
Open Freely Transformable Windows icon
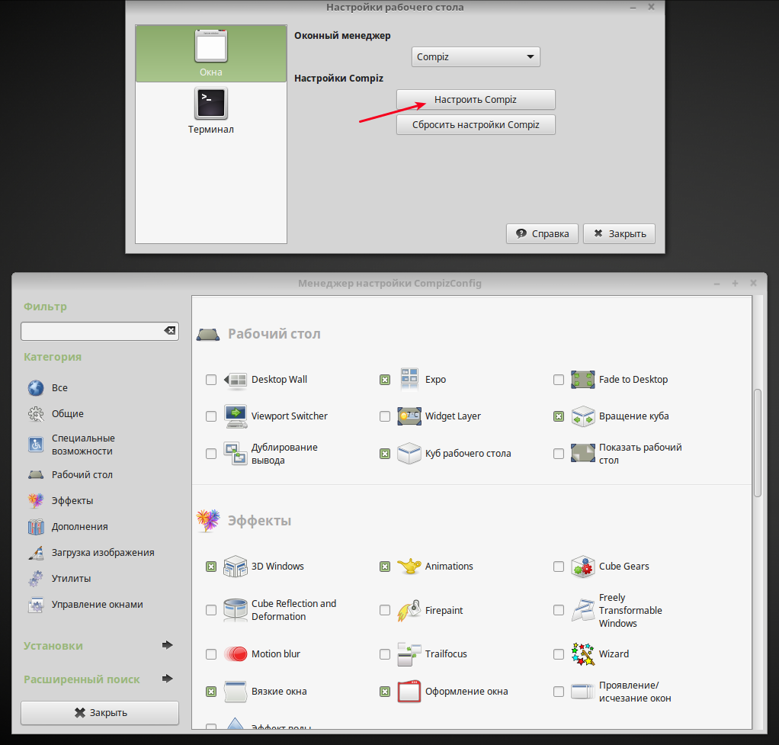coord(583,610)
